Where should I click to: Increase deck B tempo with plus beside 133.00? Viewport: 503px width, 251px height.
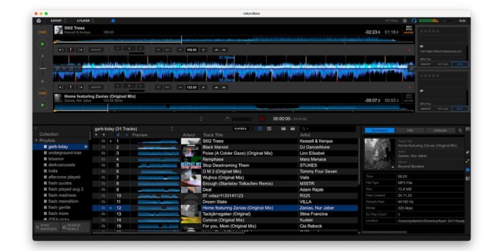click(x=203, y=87)
